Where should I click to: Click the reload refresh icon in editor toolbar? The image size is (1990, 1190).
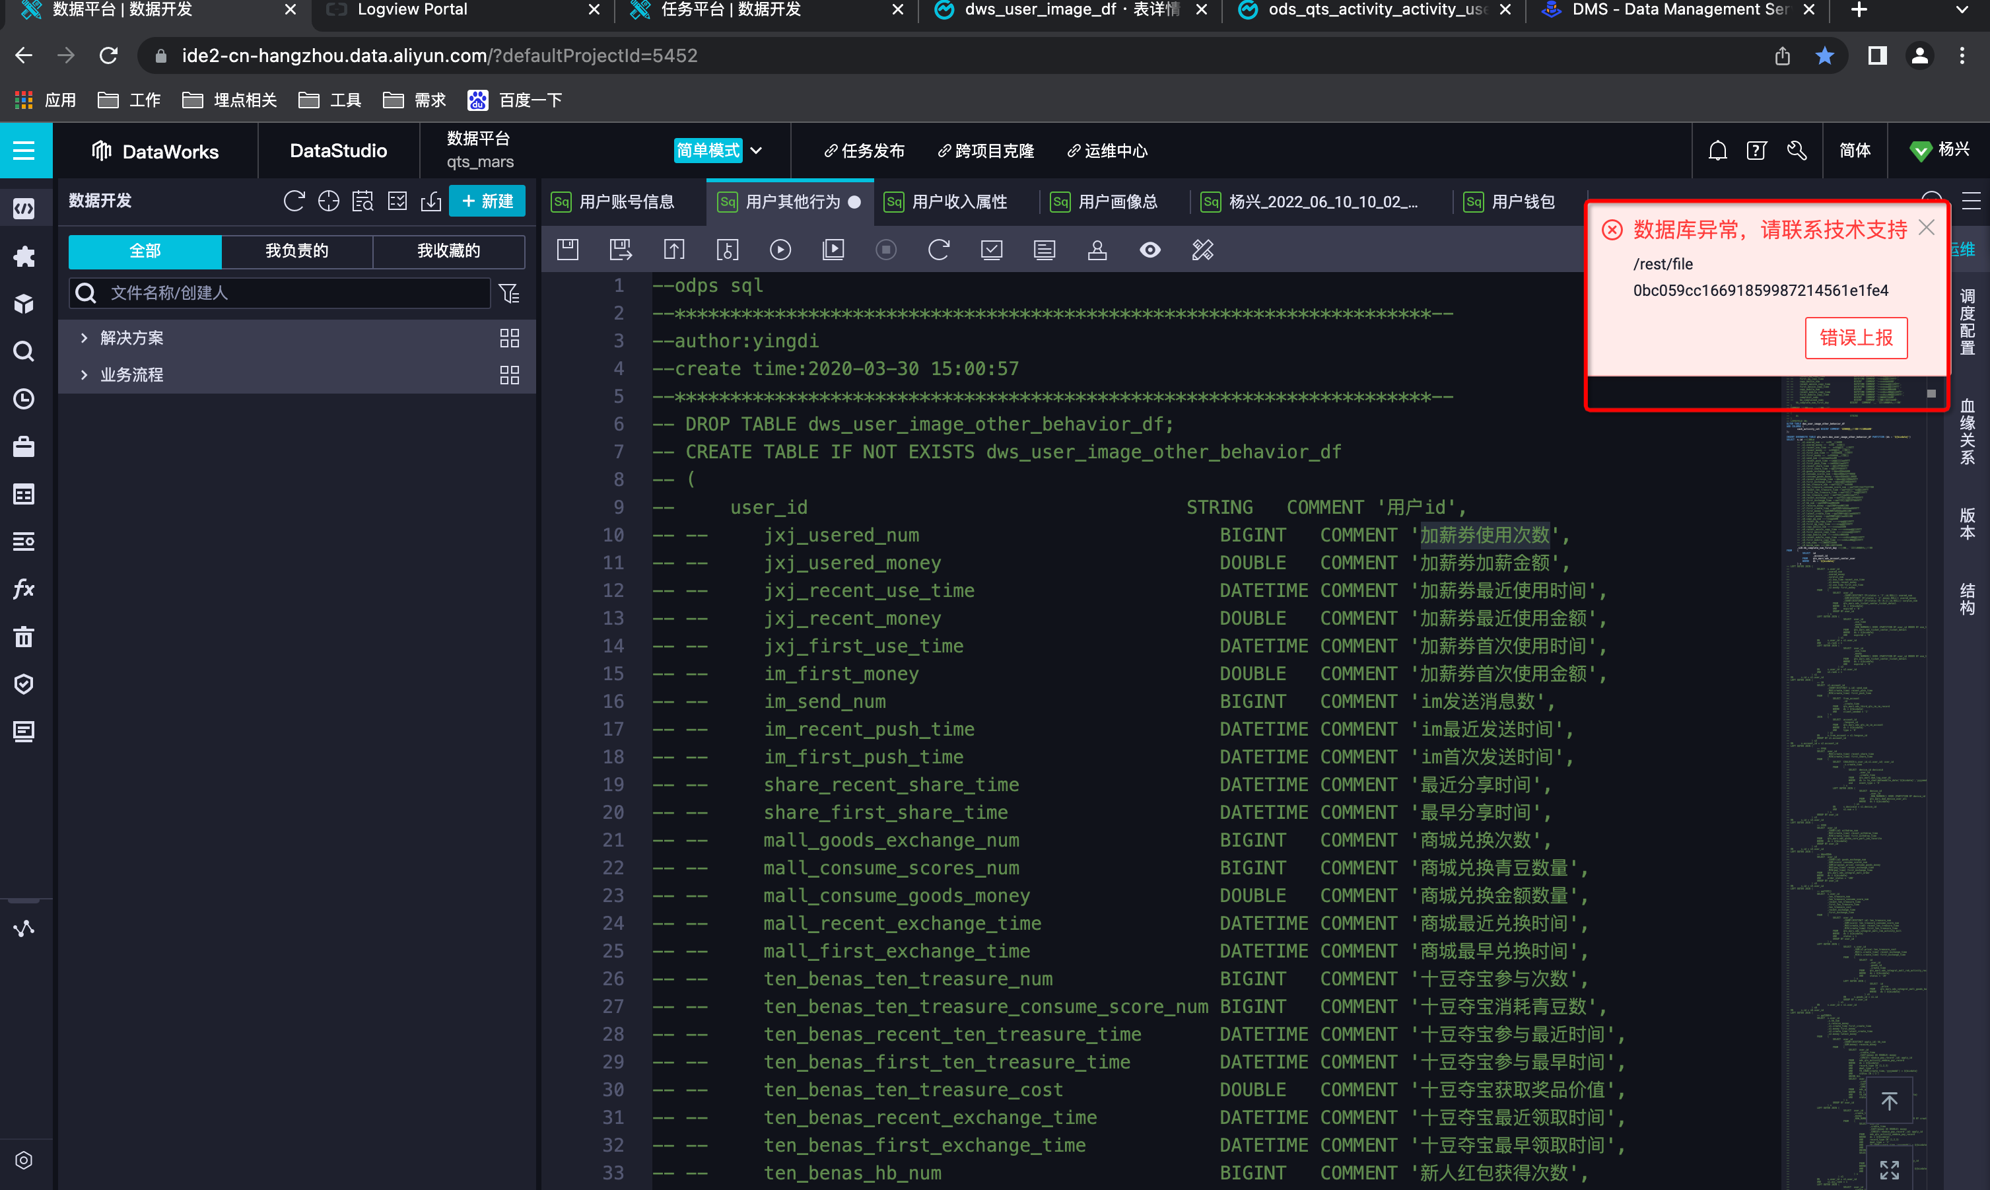coord(939,250)
